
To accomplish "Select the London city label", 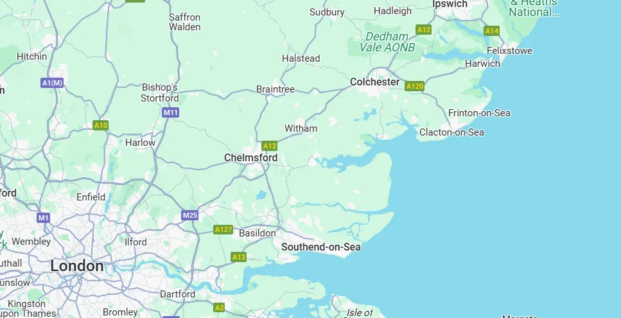I will (77, 266).
